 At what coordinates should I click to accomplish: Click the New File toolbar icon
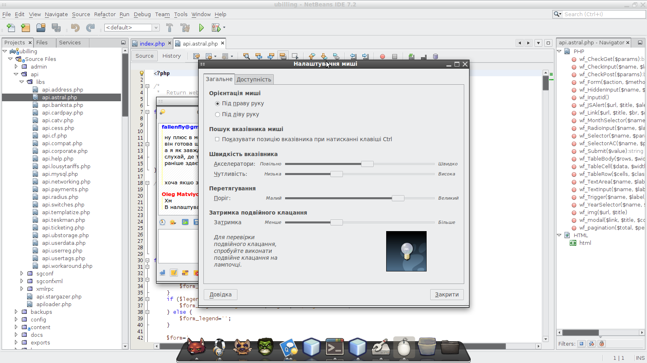[x=11, y=28]
